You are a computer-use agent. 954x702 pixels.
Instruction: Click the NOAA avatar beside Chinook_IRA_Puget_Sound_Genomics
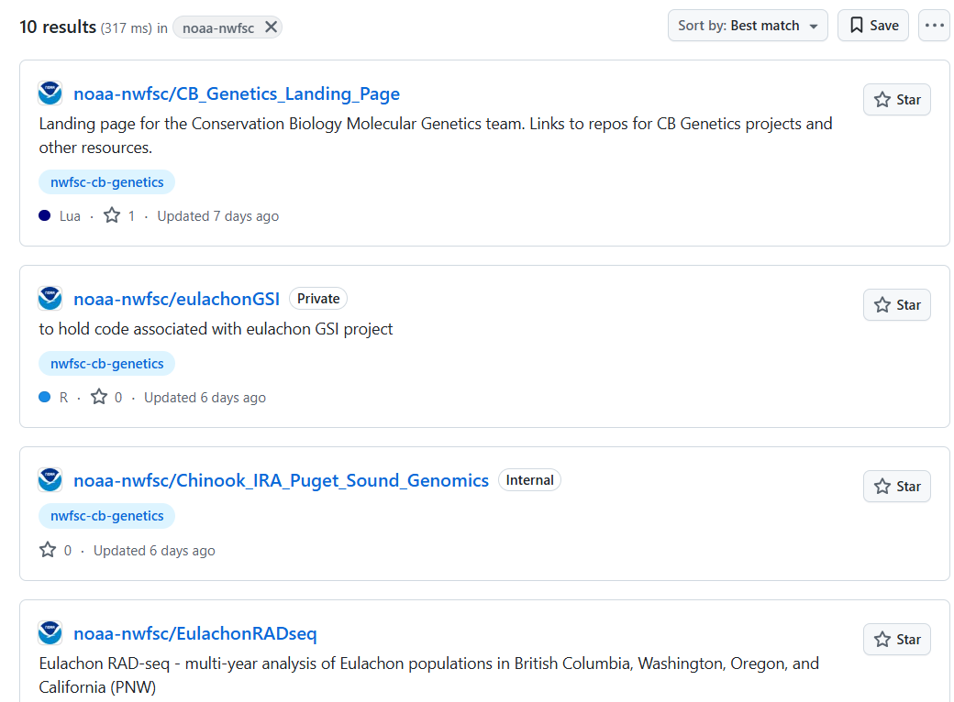50,480
